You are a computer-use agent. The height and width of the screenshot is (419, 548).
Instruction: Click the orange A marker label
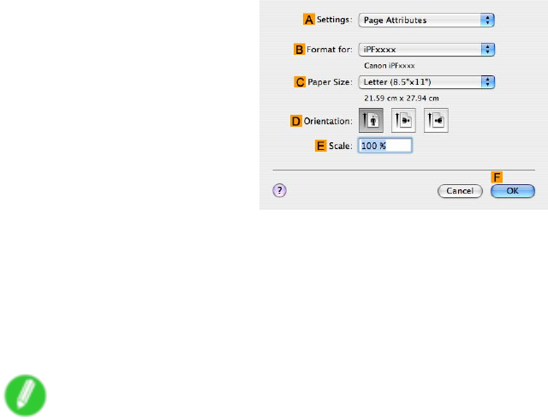tap(308, 20)
